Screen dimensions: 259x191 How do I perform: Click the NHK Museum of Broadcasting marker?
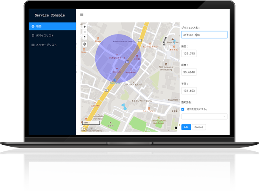[x=166, y=64]
